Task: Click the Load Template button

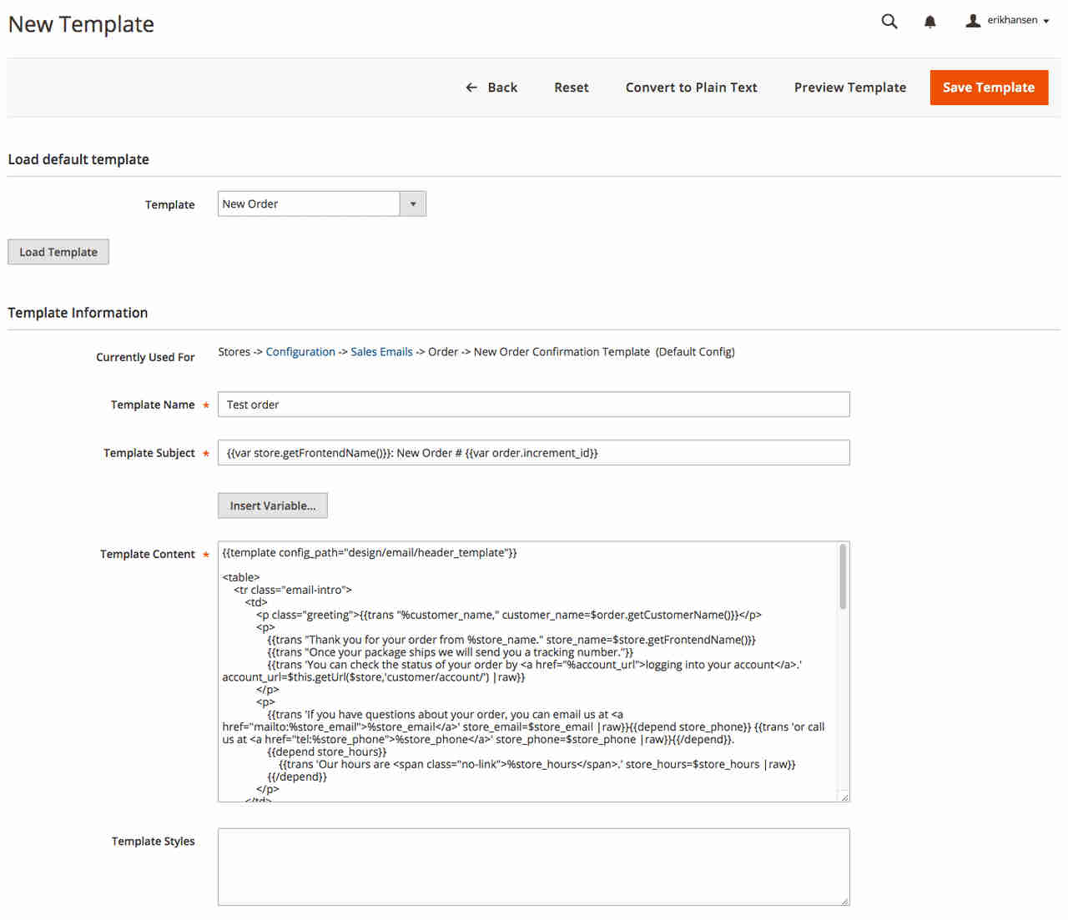Action: (x=58, y=252)
